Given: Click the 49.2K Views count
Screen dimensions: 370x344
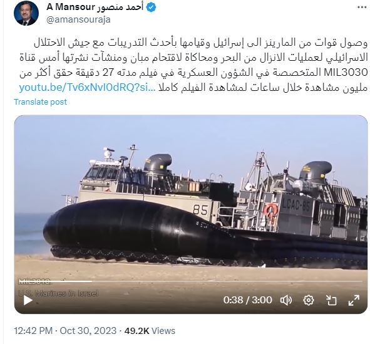Looking at the screenshot, I should 150,331.
